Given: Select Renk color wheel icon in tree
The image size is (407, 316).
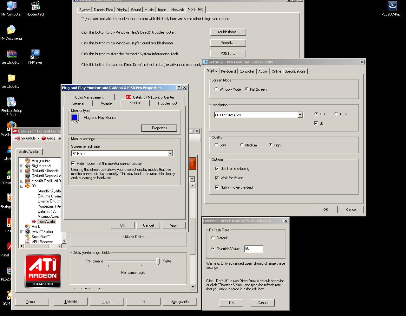Looking at the screenshot, I should click(28, 227).
